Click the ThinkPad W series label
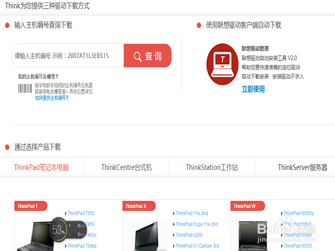 tap(248, 206)
